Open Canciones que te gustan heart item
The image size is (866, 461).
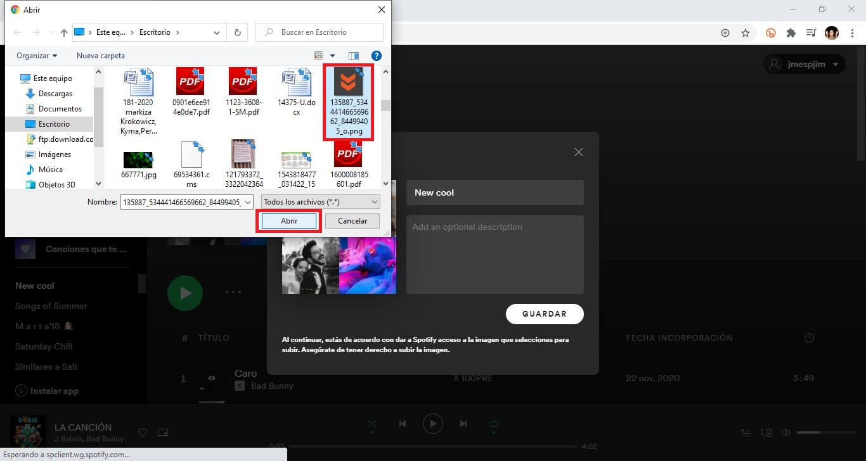click(x=71, y=249)
